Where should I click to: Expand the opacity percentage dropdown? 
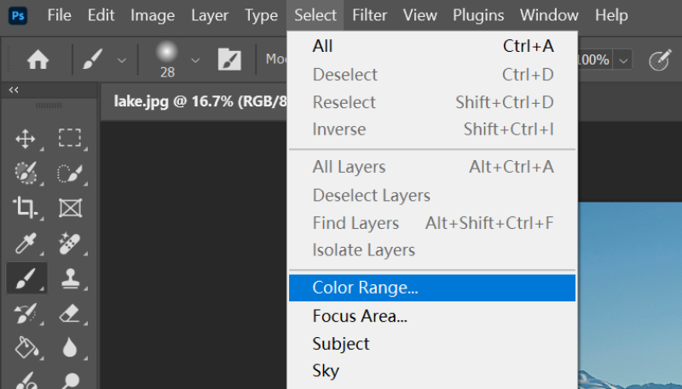click(625, 60)
